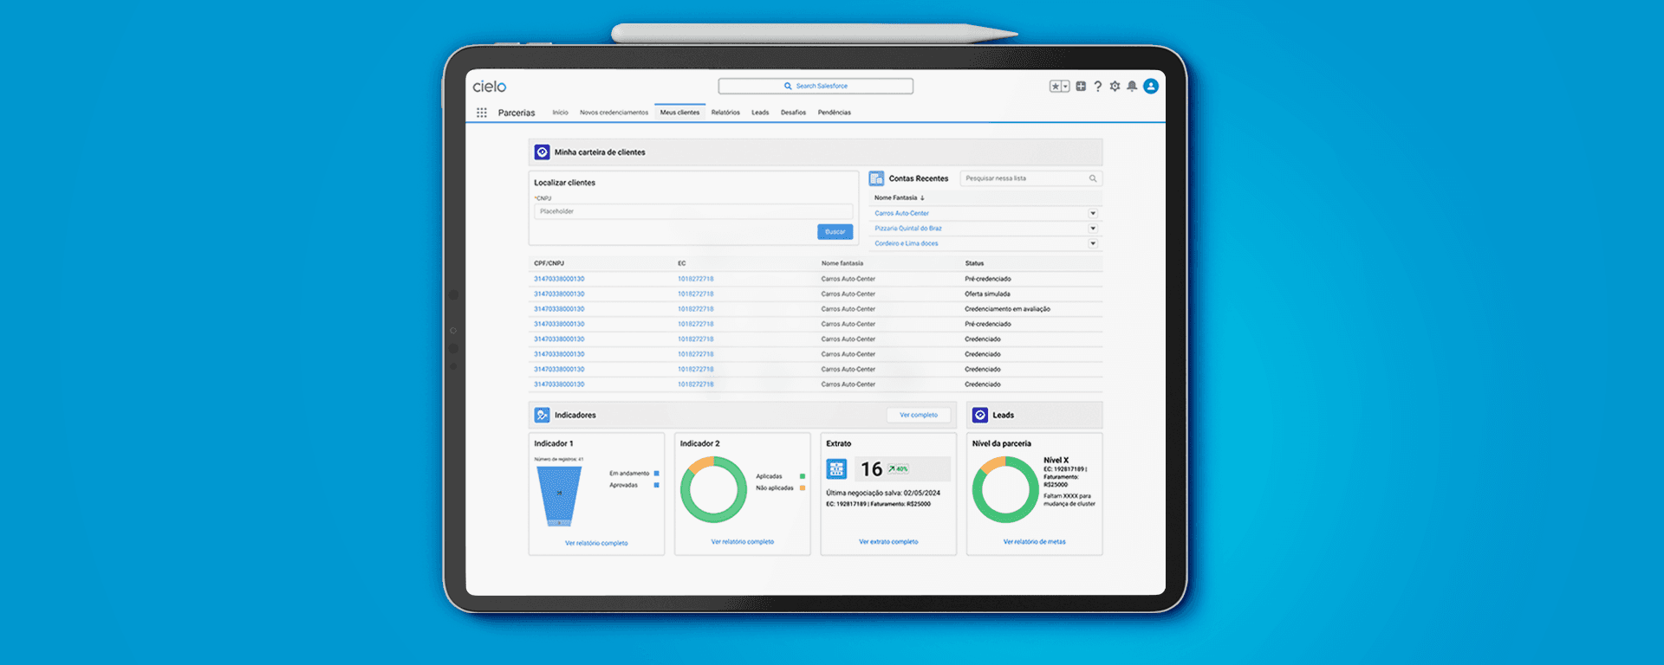Open the Pizzaria Quintal do Braz account
Viewport: 1664px width, 665px height.
click(x=908, y=229)
